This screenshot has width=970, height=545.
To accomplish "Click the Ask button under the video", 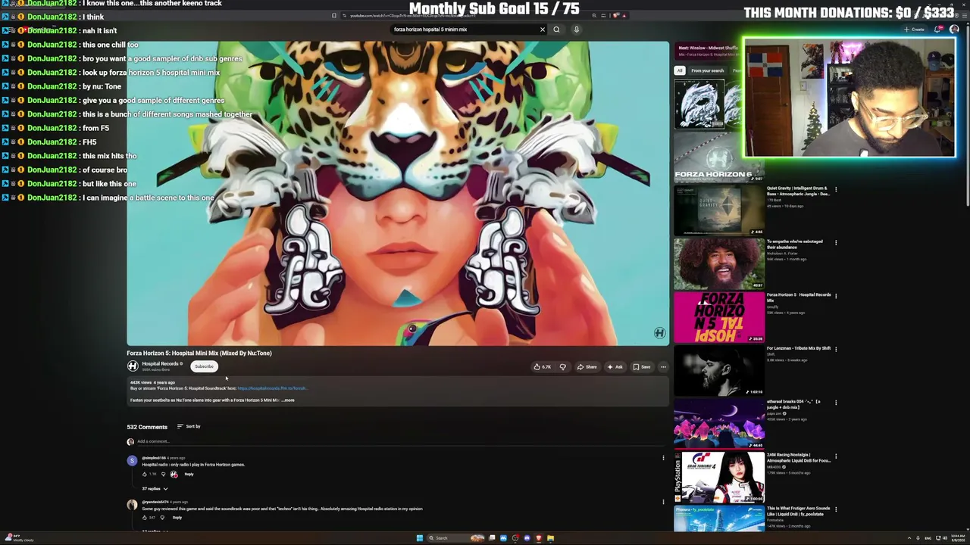I will pos(615,367).
